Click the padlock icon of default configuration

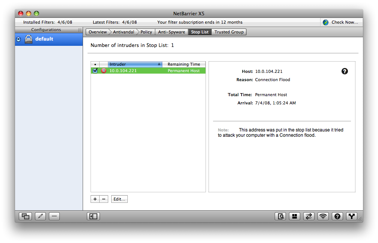(29, 39)
